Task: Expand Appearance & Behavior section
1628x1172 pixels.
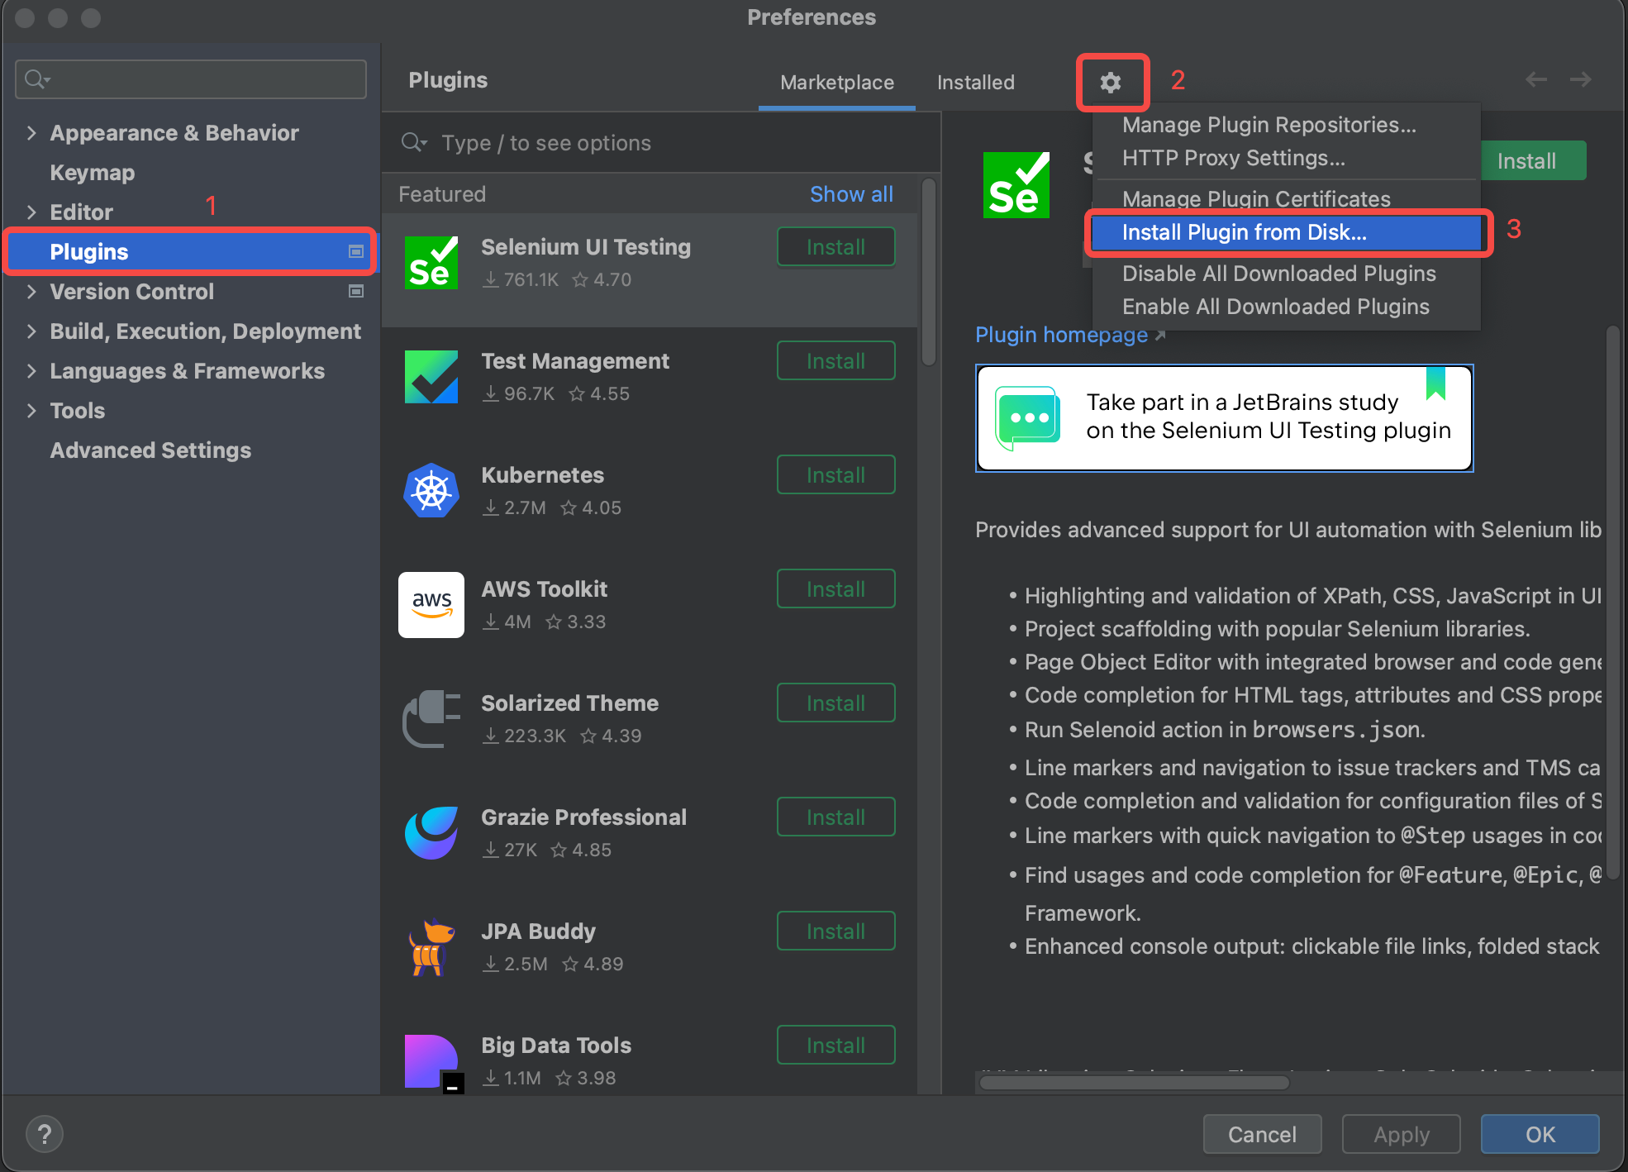Action: pos(31,133)
